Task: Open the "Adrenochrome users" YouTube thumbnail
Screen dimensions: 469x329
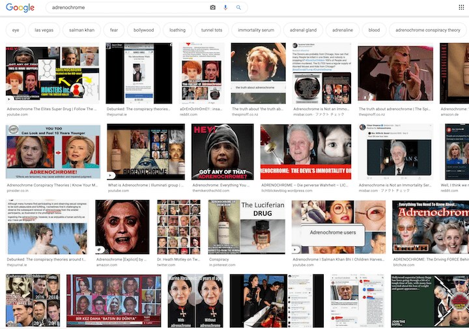Action: (x=332, y=227)
